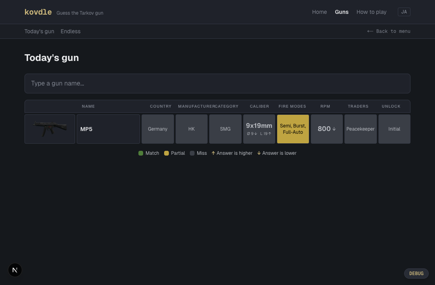Open the How to play page
The image size is (435, 285).
click(371, 12)
